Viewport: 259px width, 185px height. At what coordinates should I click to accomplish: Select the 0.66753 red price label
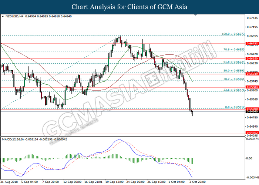coord(252,44)
